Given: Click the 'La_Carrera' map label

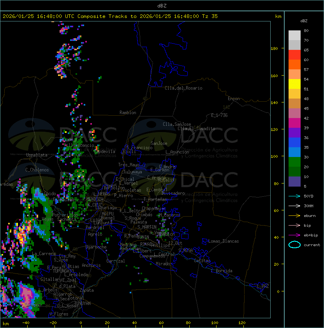Looking at the screenshot, I should tap(44, 254).
